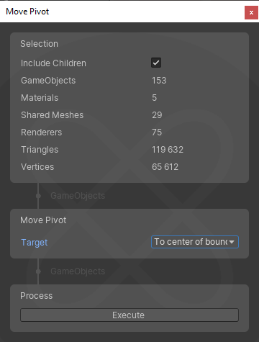Click the arrow on the Target dropdown
This screenshot has height=342, width=259.
(232, 242)
